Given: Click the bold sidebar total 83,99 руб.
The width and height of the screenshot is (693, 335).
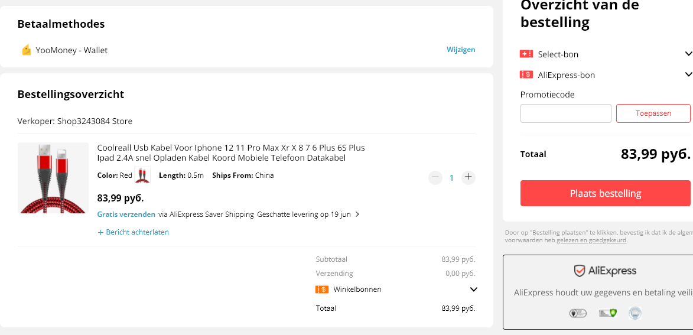Looking at the screenshot, I should [655, 154].
